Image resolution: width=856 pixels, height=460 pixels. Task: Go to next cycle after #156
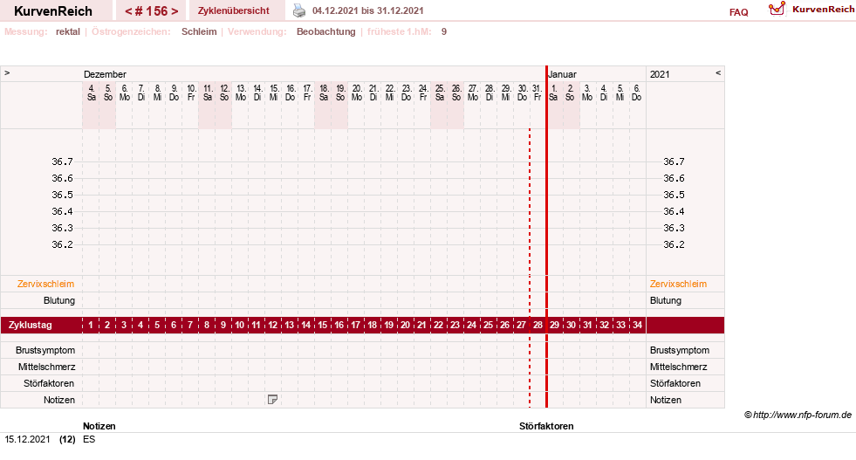pyautogui.click(x=175, y=11)
